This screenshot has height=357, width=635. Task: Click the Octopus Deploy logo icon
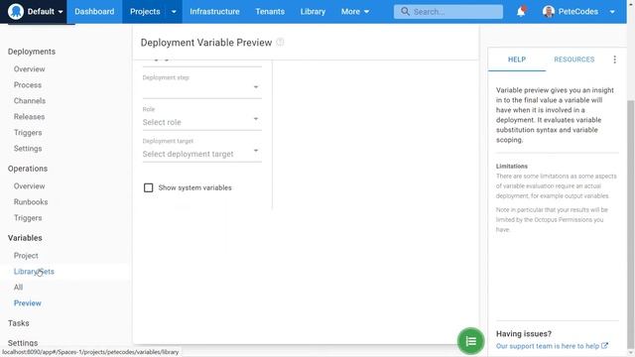coord(16,11)
